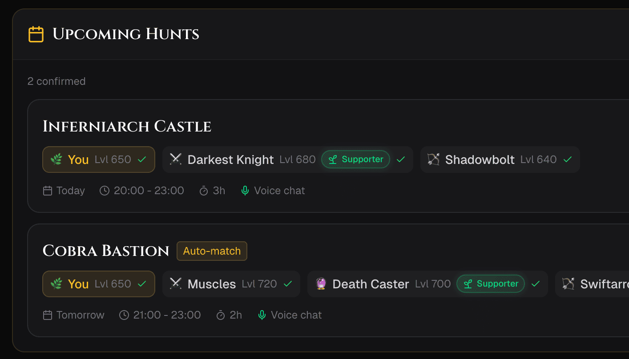Toggle the confirmation checkmark next to Shadowbolt
629x359 pixels.
[568, 159]
